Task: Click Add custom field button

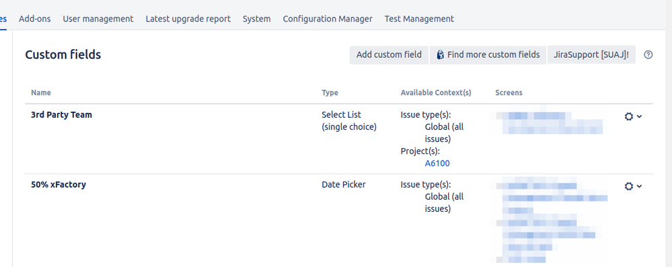Action: click(x=389, y=55)
